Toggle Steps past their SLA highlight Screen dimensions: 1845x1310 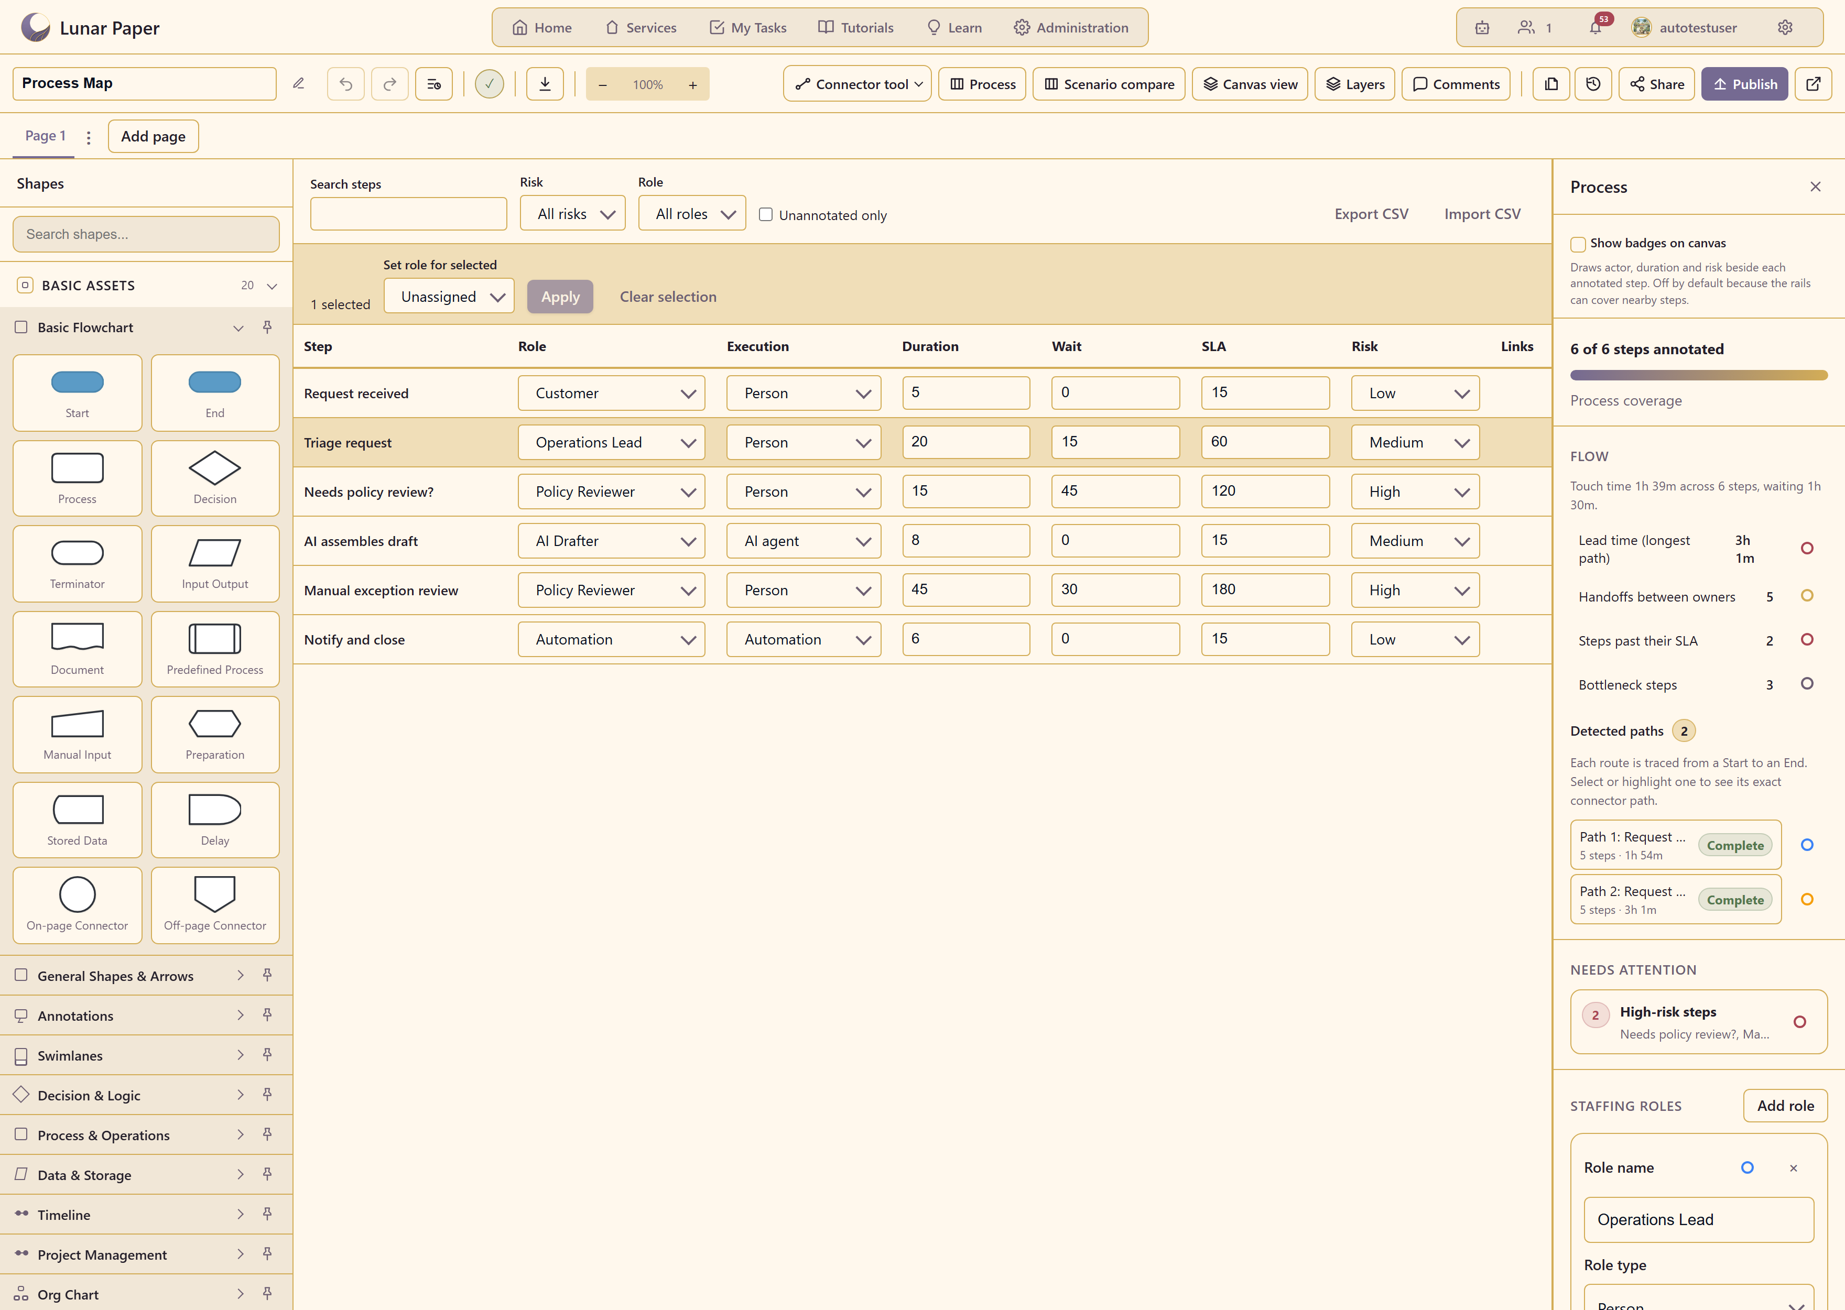(x=1807, y=640)
